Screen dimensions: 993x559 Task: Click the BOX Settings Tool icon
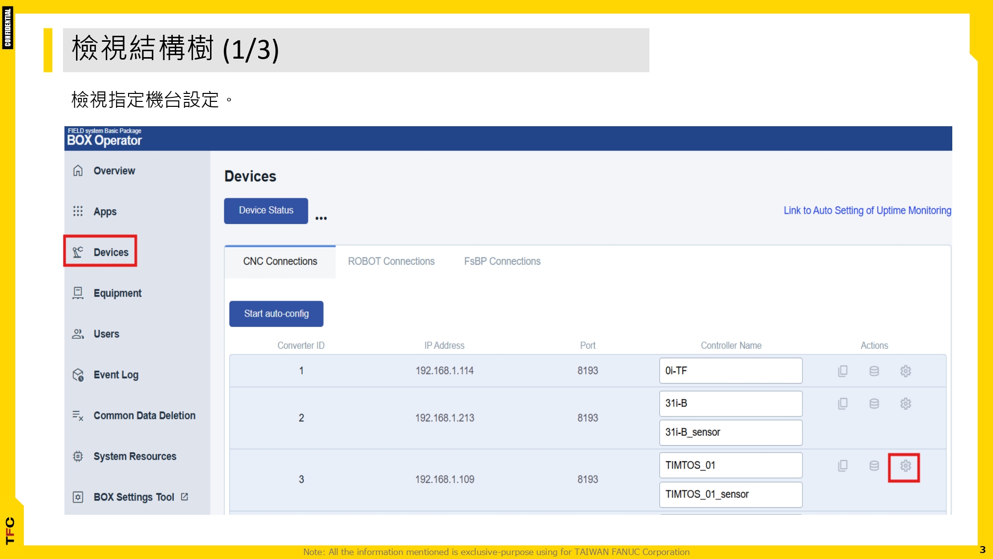[78, 497]
